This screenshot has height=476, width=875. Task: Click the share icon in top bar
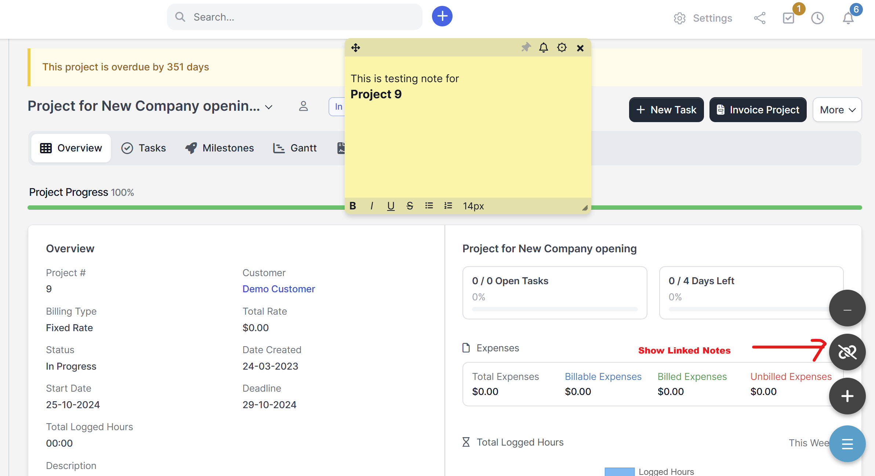(x=760, y=18)
